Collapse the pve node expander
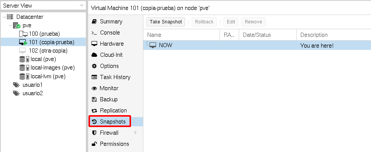This screenshot has width=371, height=152. pyautogui.click(x=11, y=25)
